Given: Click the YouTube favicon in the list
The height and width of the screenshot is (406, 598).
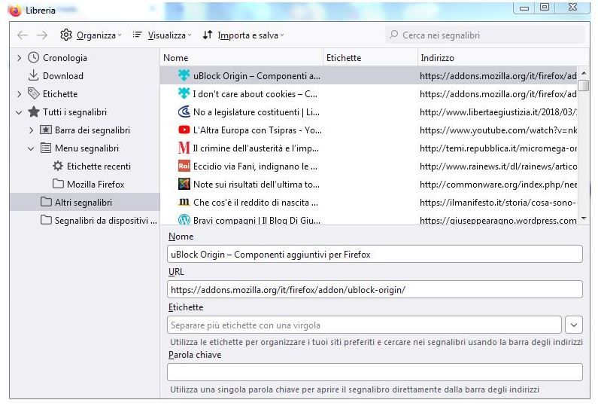Looking at the screenshot, I should (x=184, y=130).
